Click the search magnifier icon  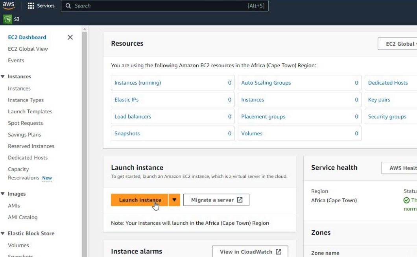[x=68, y=6]
